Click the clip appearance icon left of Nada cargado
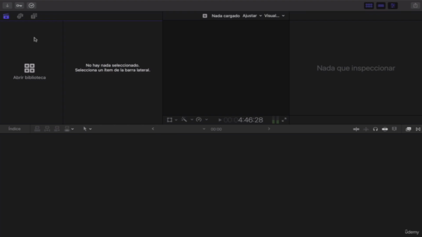The height and width of the screenshot is (237, 422). 205,16
